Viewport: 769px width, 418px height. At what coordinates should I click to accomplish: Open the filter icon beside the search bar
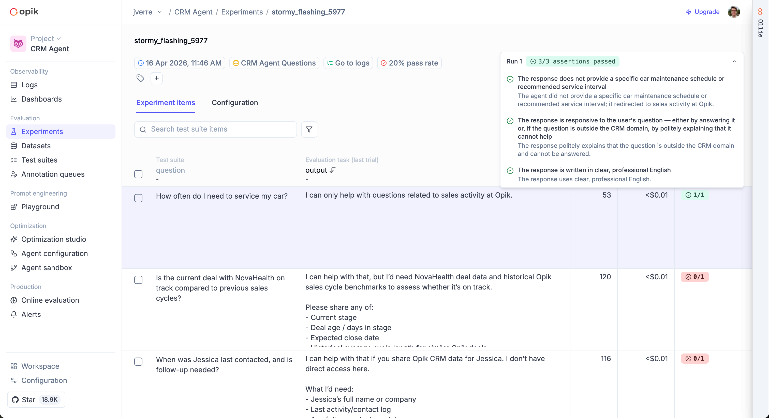(x=309, y=130)
